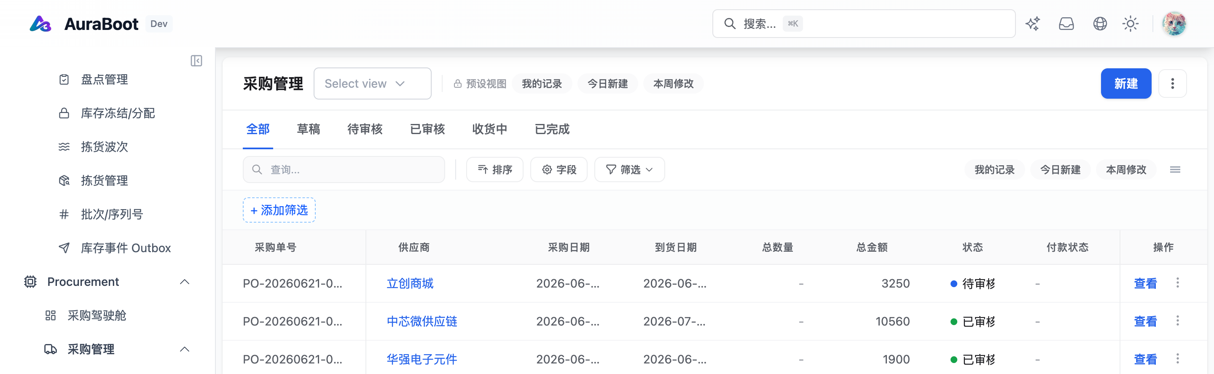Viewport: 1214px width, 374px height.
Task: Collapse the Procurement section chevron
Action: tap(185, 282)
